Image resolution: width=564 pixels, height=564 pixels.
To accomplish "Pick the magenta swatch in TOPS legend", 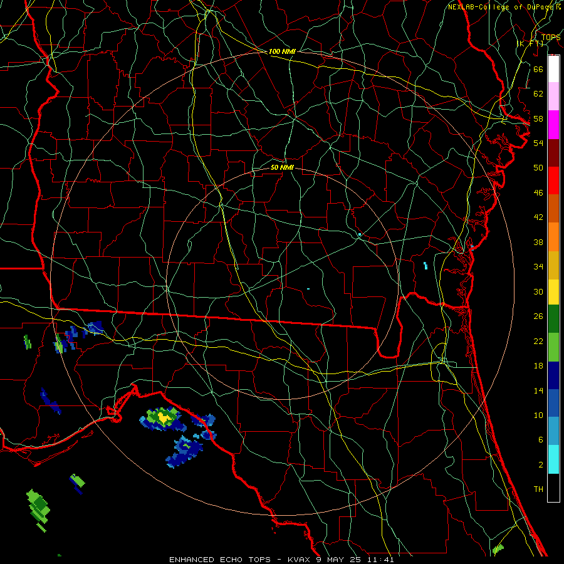I will pos(553,125).
